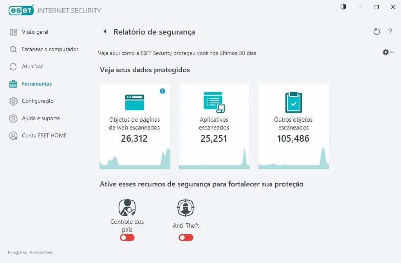
Task: Click the back arrow beside Relatório de segurança
Action: point(105,32)
